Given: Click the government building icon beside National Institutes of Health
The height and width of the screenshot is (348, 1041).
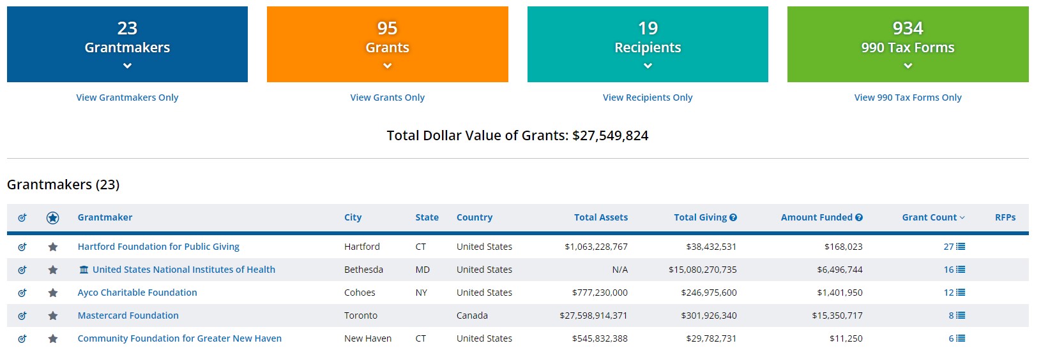Looking at the screenshot, I should tap(84, 270).
